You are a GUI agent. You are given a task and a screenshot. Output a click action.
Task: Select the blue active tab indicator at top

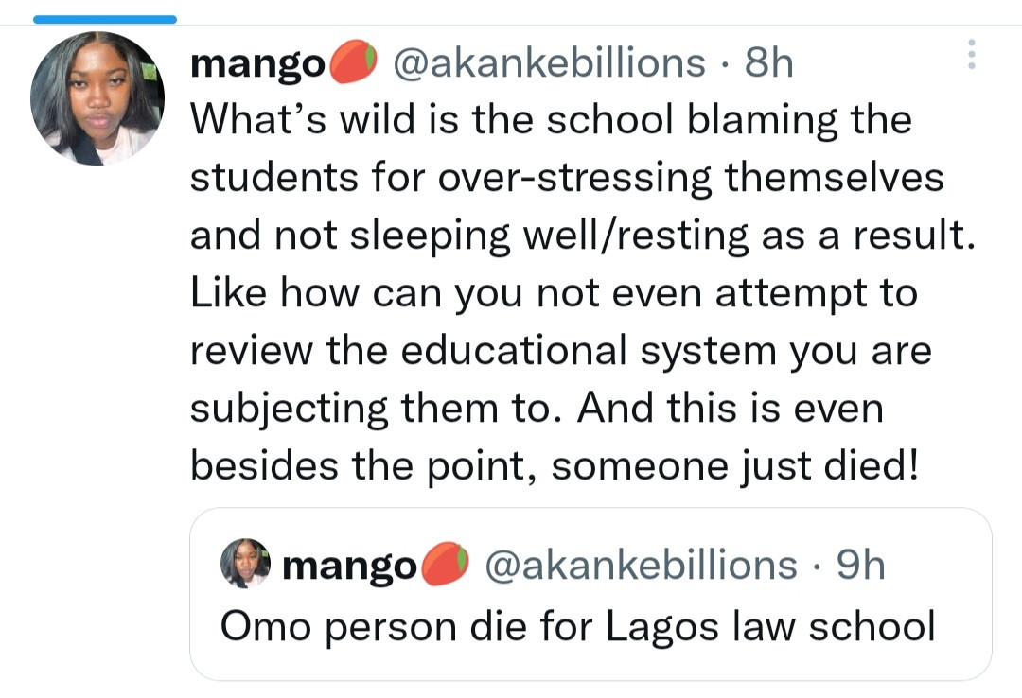click(105, 18)
